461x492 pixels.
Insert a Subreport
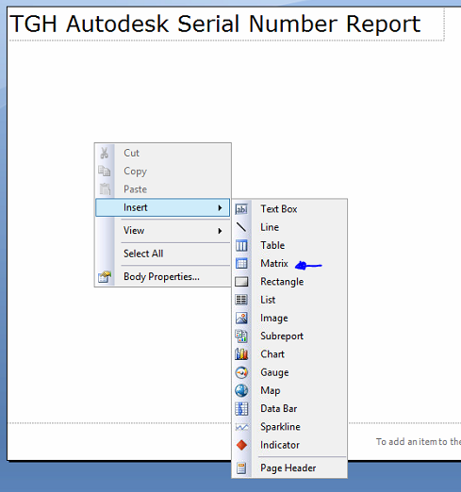pyautogui.click(x=289, y=336)
